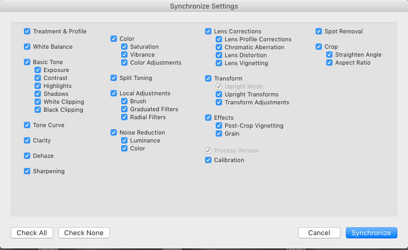Disable Sharpening synchronization
The width and height of the screenshot is (408, 250).
[x=27, y=171]
